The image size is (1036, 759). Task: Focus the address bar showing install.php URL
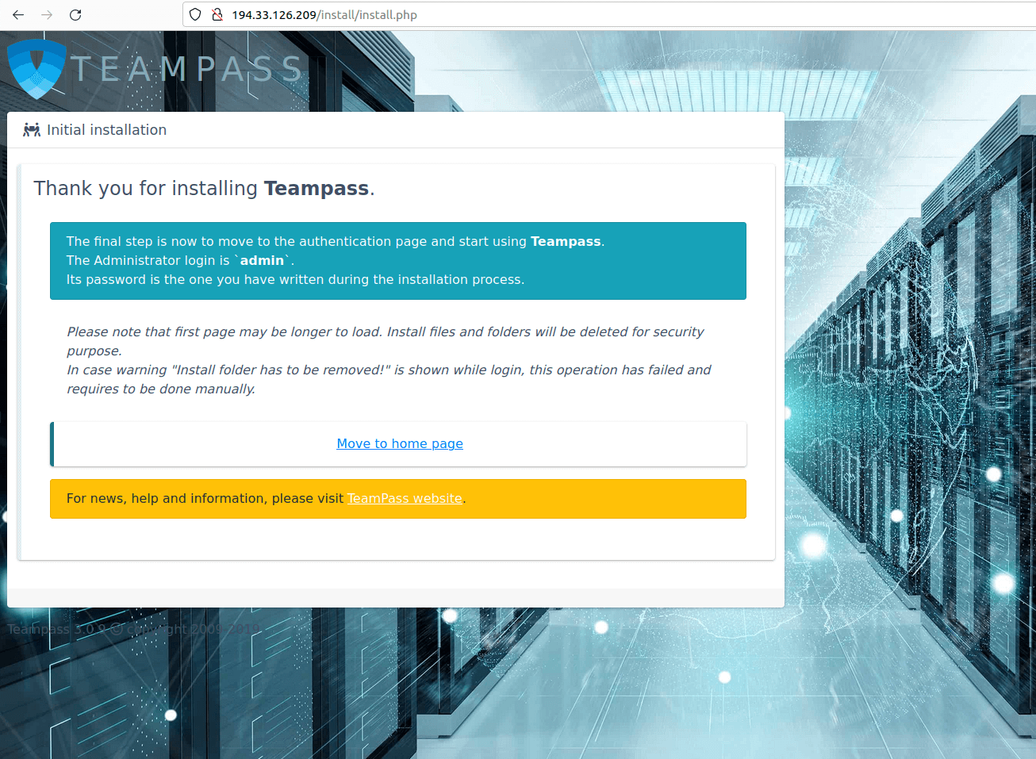(476, 15)
